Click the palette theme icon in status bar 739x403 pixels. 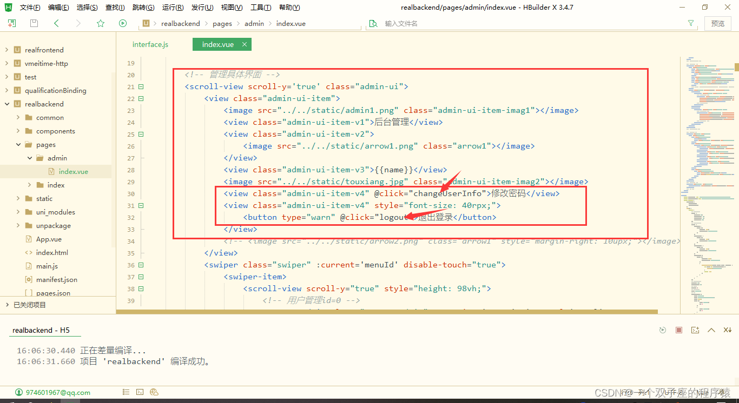[x=154, y=392]
